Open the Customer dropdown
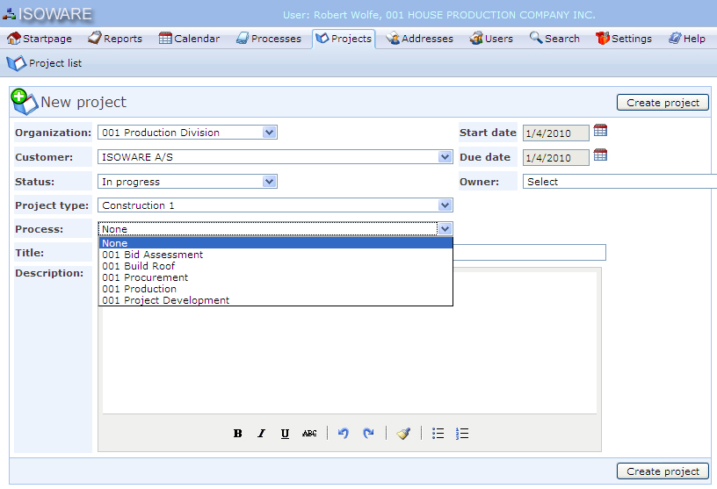The height and width of the screenshot is (489, 717). tap(275, 157)
